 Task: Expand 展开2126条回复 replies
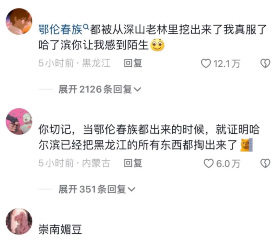pos(100,89)
